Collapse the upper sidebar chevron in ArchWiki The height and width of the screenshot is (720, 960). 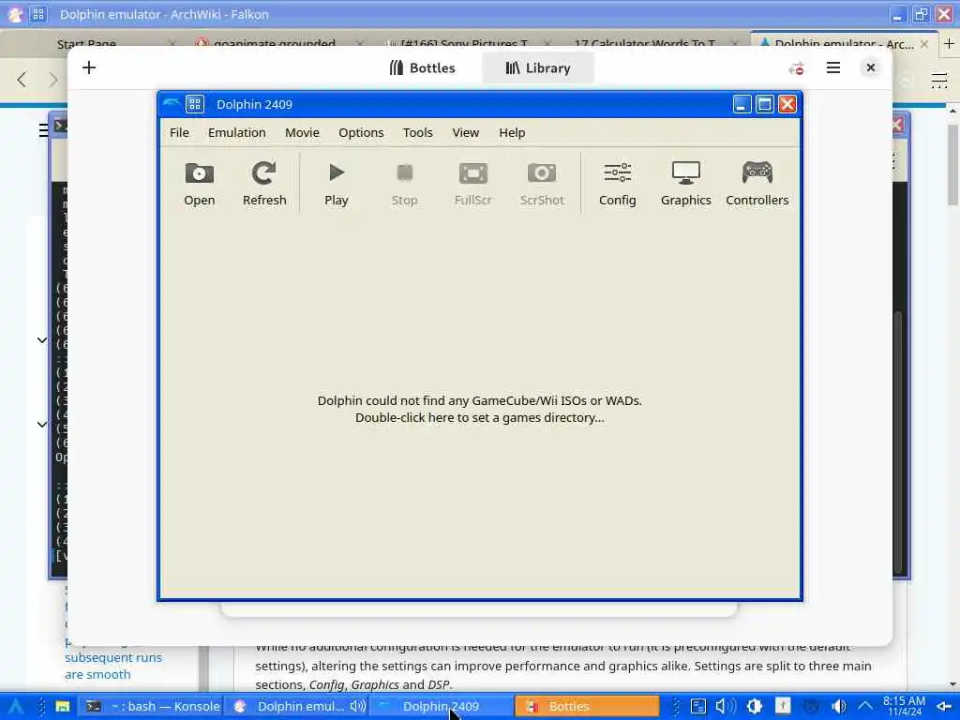pos(41,339)
